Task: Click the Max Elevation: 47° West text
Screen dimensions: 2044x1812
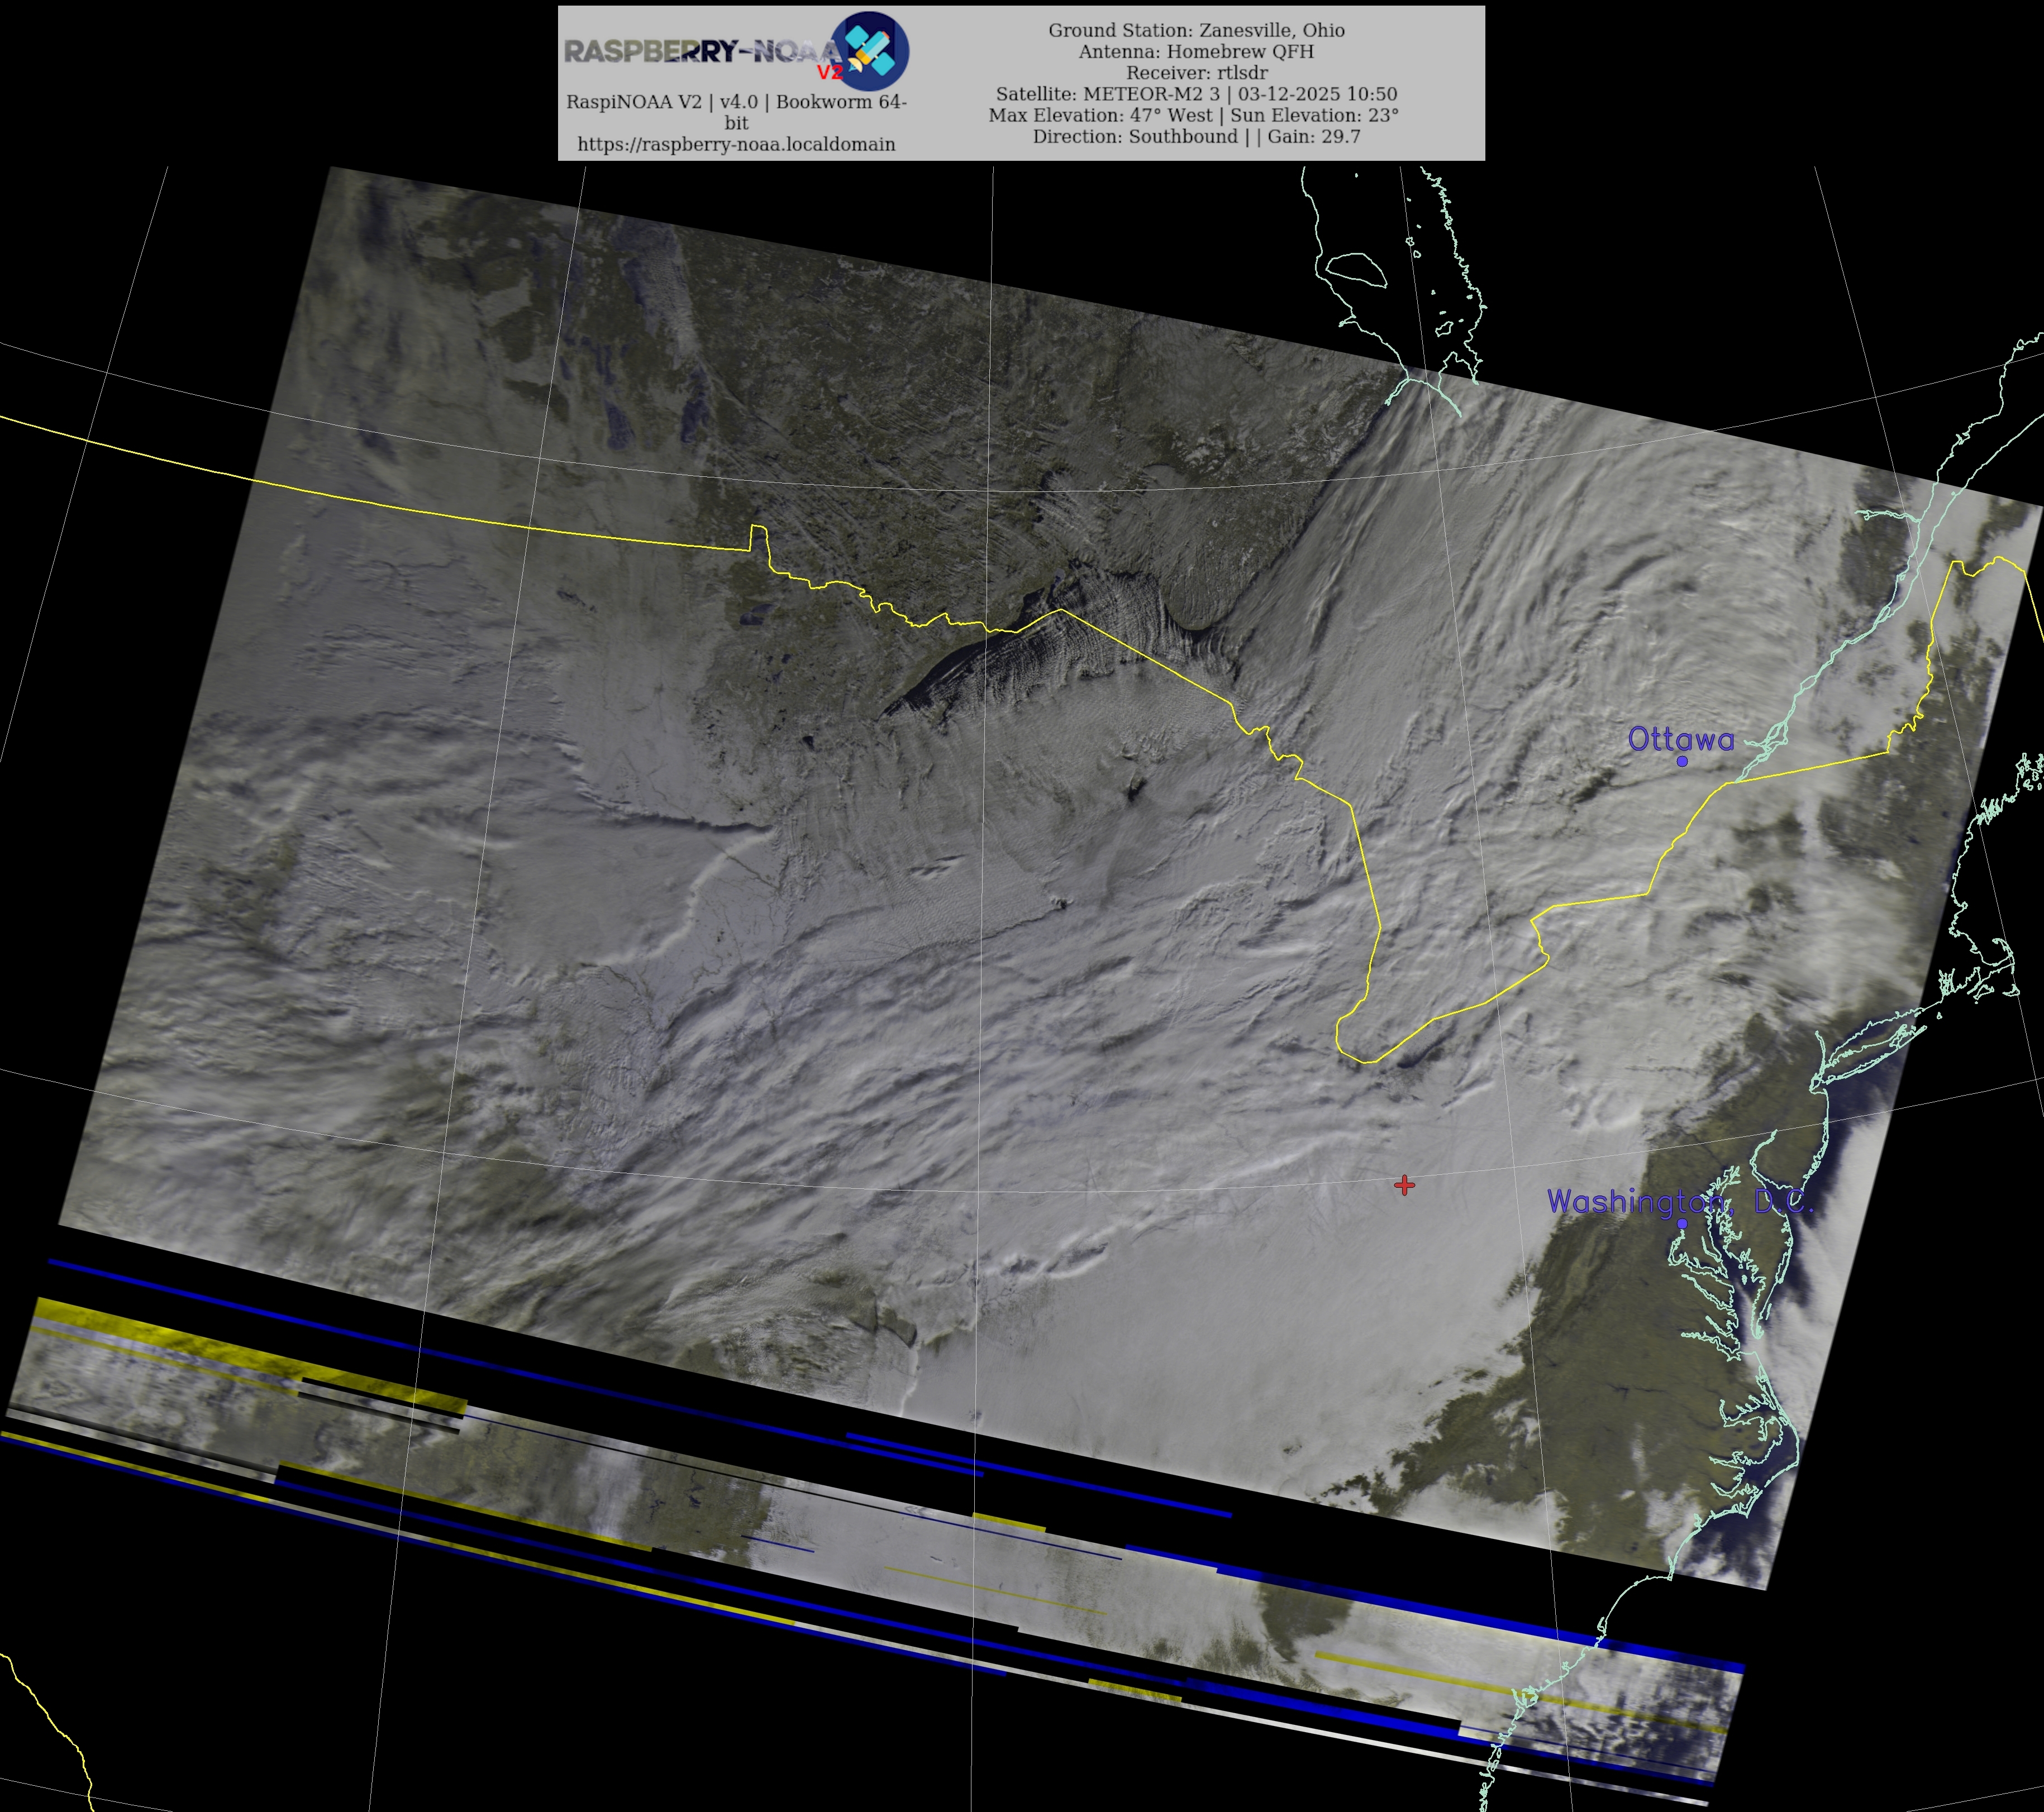Action: (1100, 115)
